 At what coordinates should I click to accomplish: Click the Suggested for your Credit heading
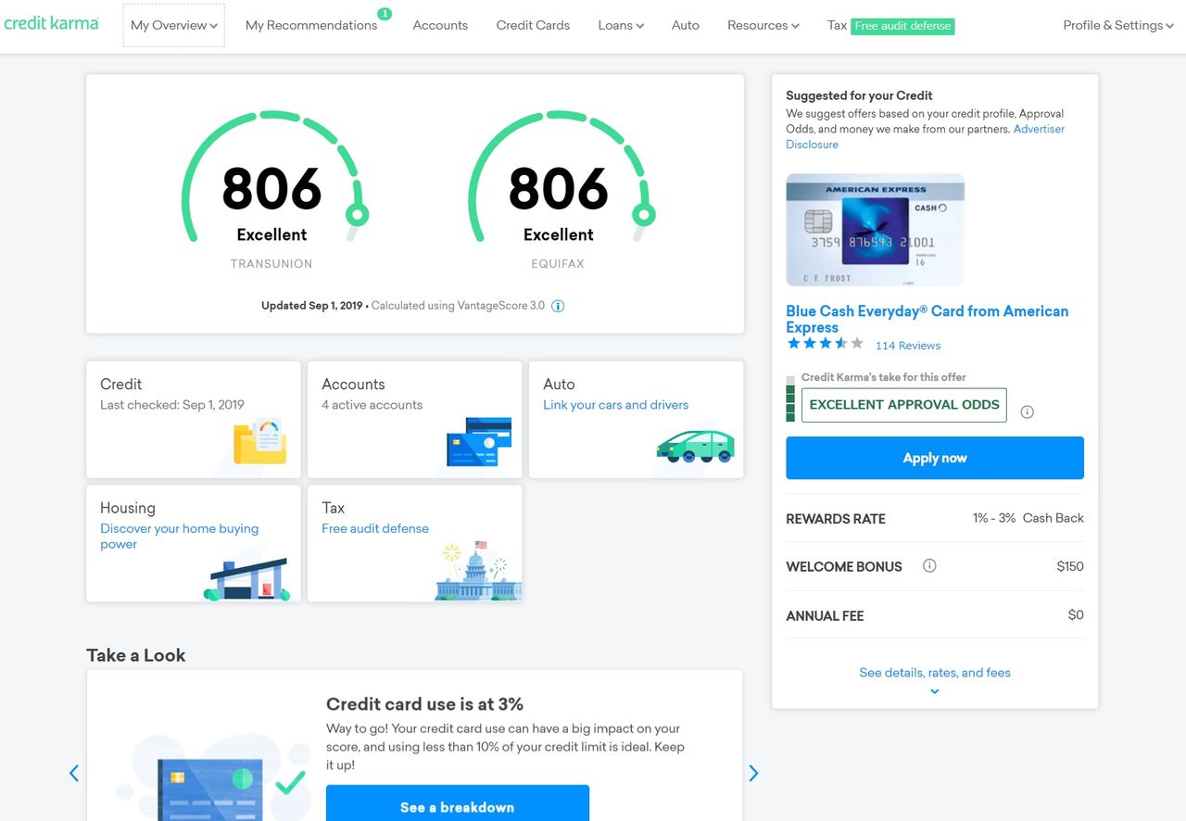point(859,95)
